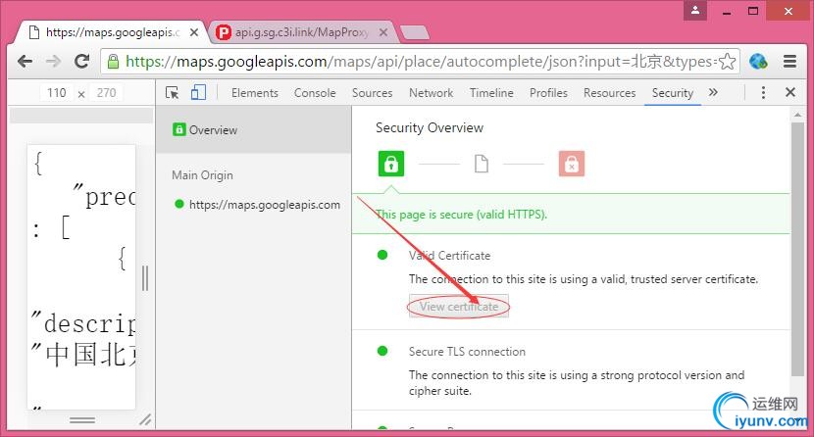This screenshot has width=814, height=437.
Task: Click the page document icon in overview
Action: click(482, 164)
